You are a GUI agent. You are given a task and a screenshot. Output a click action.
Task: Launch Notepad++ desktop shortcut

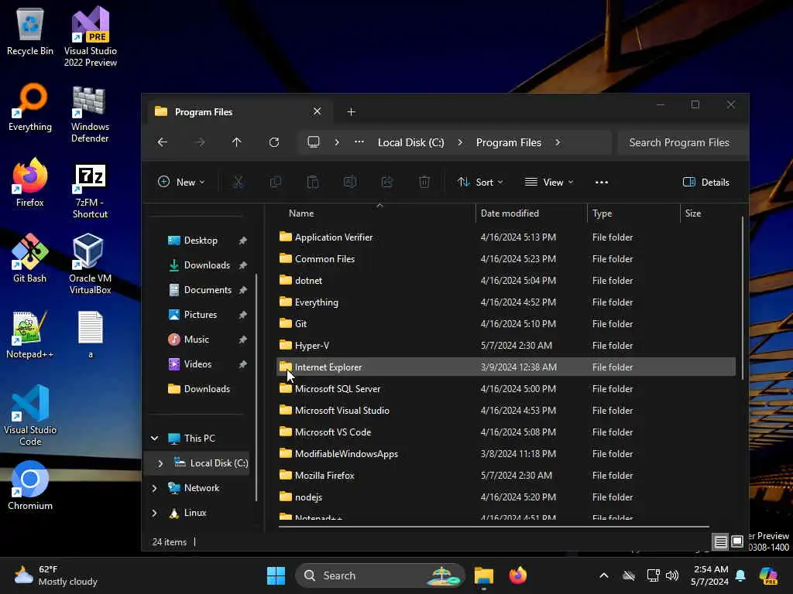click(x=30, y=334)
